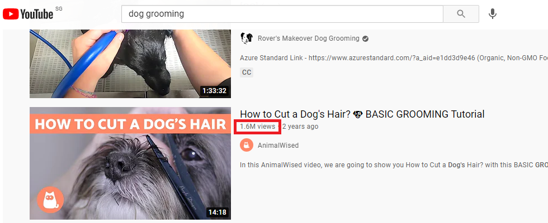Visit the AnimalWised channel name
The height and width of the screenshot is (223, 548).
click(x=278, y=146)
